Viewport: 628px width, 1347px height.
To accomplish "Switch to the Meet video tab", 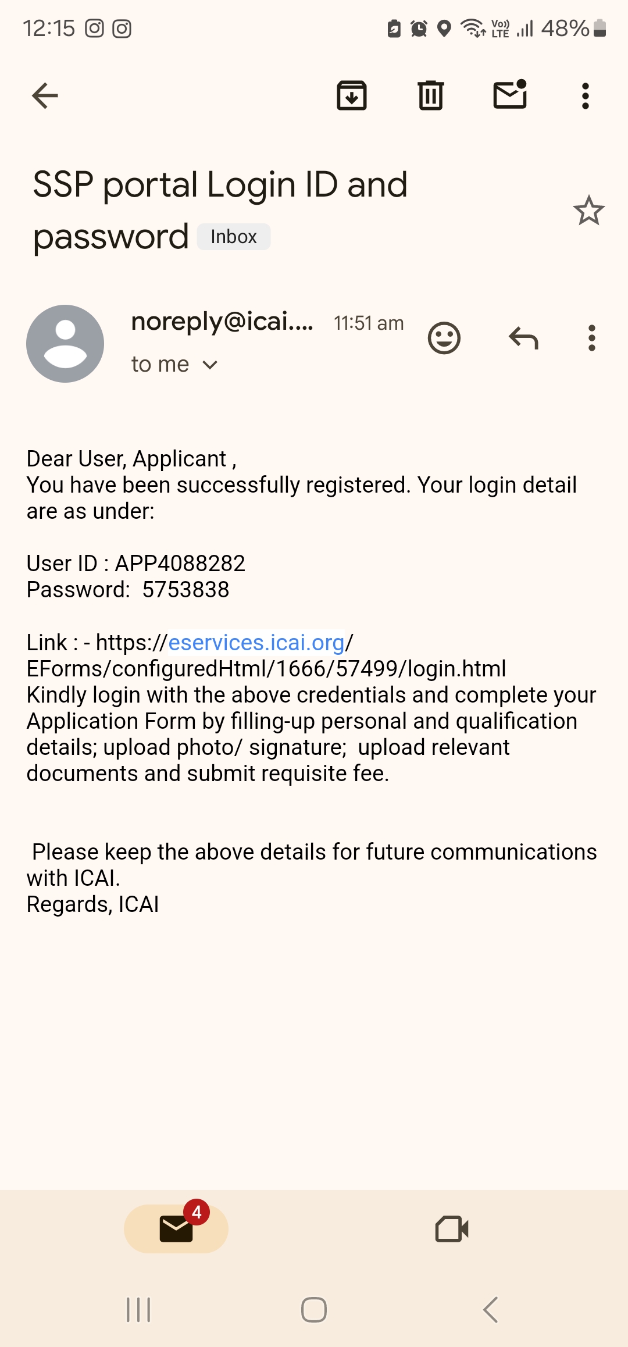I will [x=452, y=1228].
